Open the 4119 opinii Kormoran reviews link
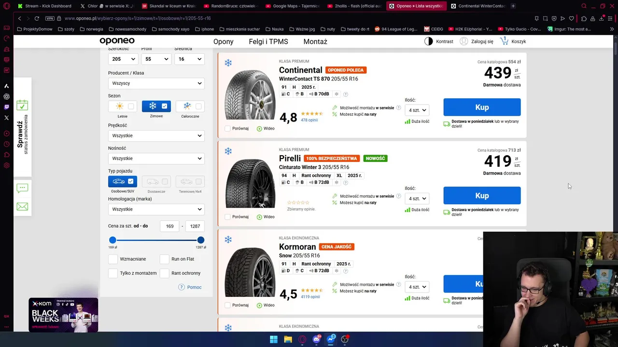Screen dimensions: 618x347 tap(310, 297)
